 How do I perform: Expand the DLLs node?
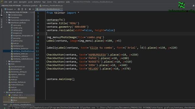(x=9, y=100)
